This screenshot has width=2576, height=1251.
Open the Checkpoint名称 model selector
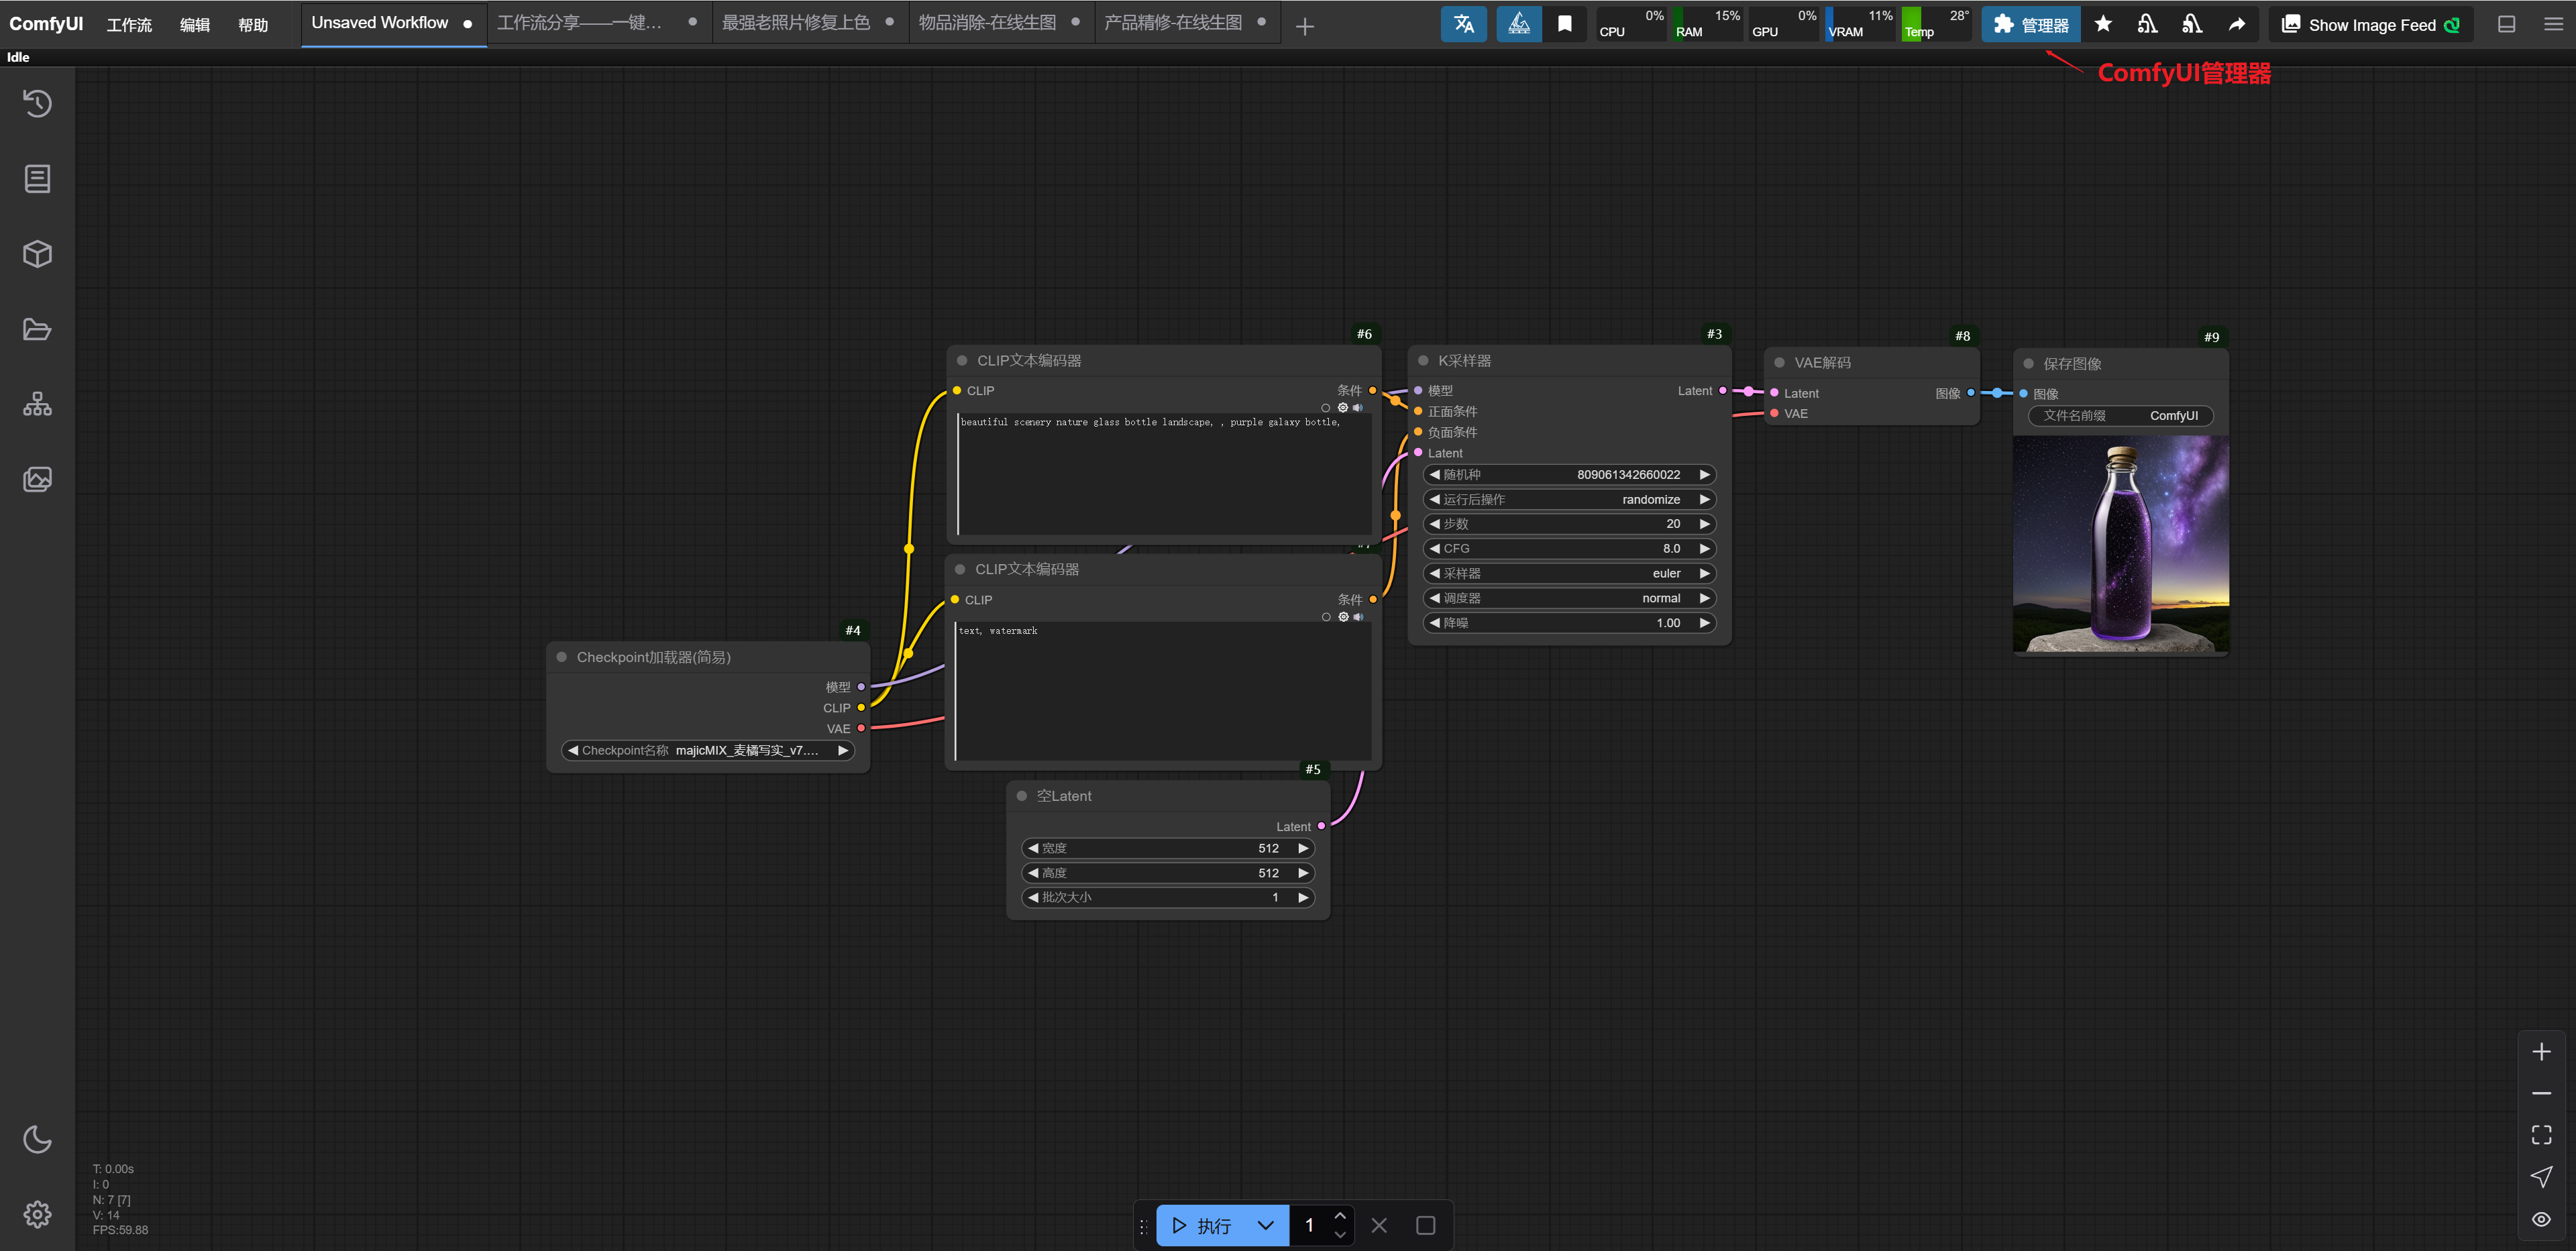click(708, 750)
